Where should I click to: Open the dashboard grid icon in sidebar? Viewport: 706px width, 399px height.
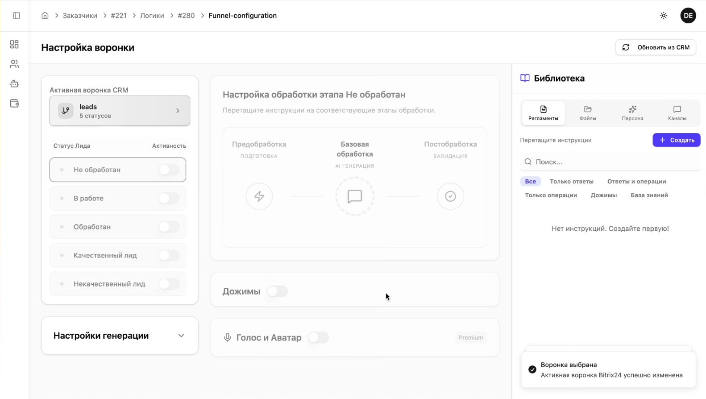click(x=14, y=44)
